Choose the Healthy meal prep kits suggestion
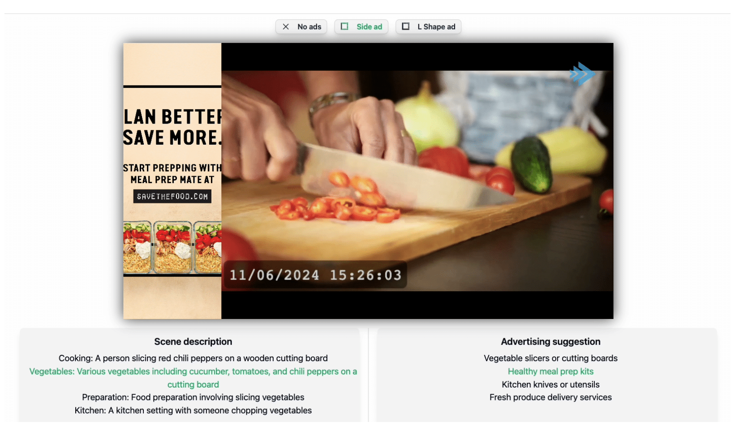Image resolution: width=735 pixels, height=435 pixels. point(550,371)
